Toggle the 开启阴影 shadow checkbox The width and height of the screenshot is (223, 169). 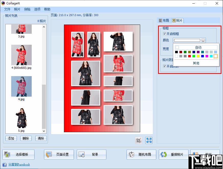tap(164, 66)
